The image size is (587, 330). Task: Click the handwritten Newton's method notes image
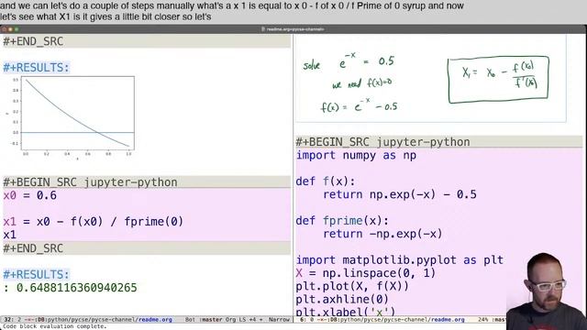point(430,79)
